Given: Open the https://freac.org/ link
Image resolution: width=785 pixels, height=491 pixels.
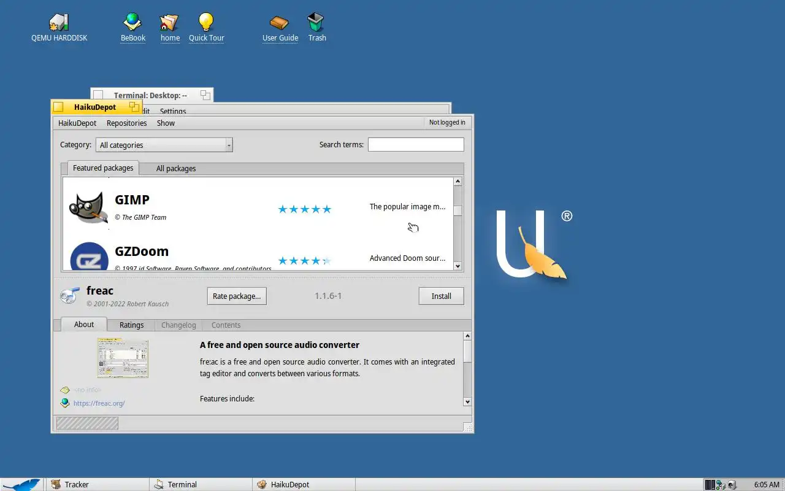Looking at the screenshot, I should click(99, 403).
